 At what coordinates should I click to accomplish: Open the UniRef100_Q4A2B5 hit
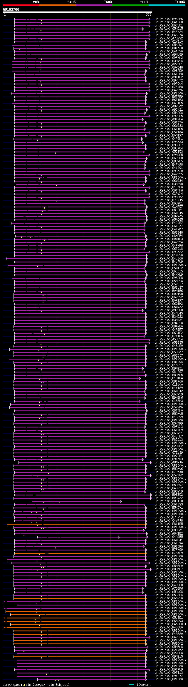[x=169, y=537]
